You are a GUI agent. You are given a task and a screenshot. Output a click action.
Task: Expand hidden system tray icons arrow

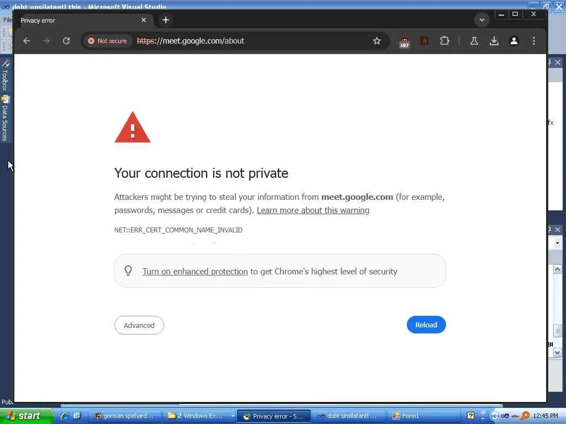click(495, 416)
